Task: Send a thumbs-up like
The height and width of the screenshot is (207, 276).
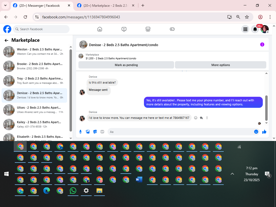Action: click(264, 132)
